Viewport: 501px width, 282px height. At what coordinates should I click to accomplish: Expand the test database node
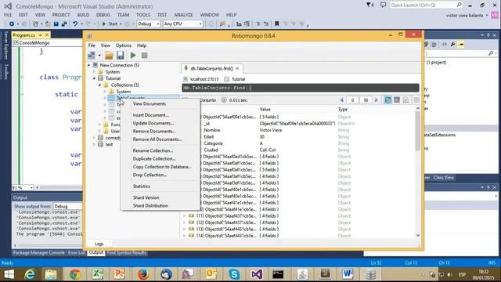pos(94,144)
